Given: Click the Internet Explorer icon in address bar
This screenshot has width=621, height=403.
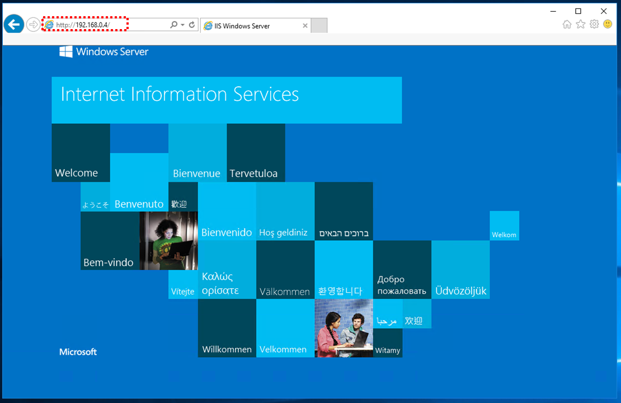Looking at the screenshot, I should click(x=49, y=25).
